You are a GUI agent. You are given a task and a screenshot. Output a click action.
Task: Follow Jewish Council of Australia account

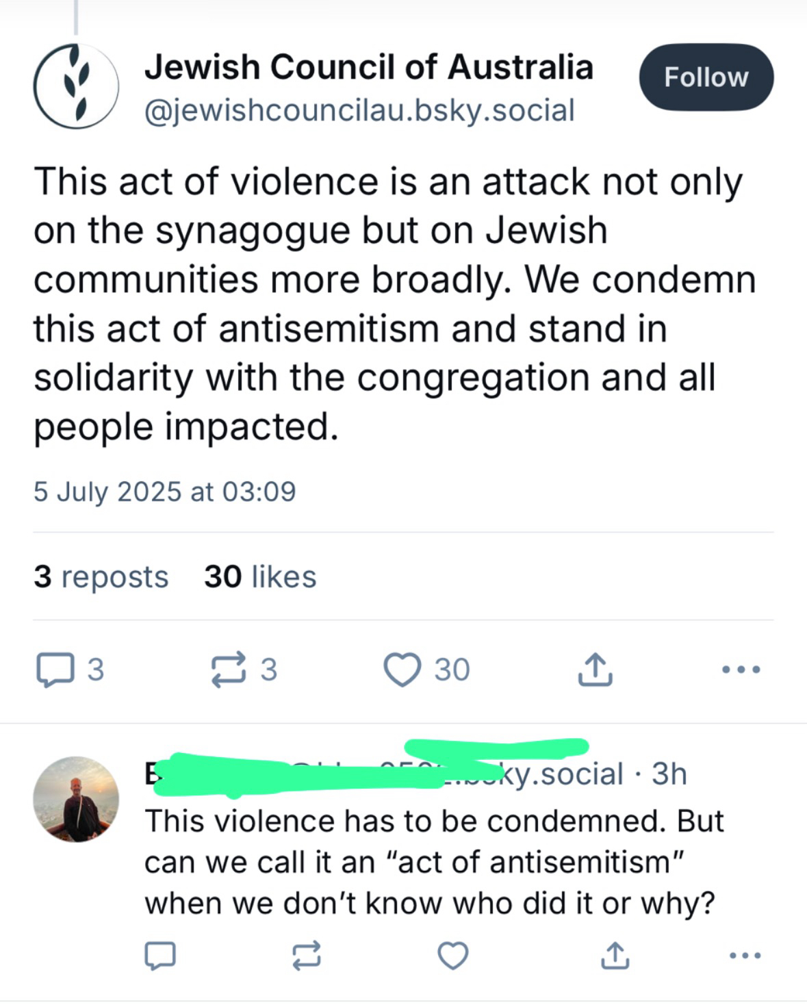[x=706, y=77]
